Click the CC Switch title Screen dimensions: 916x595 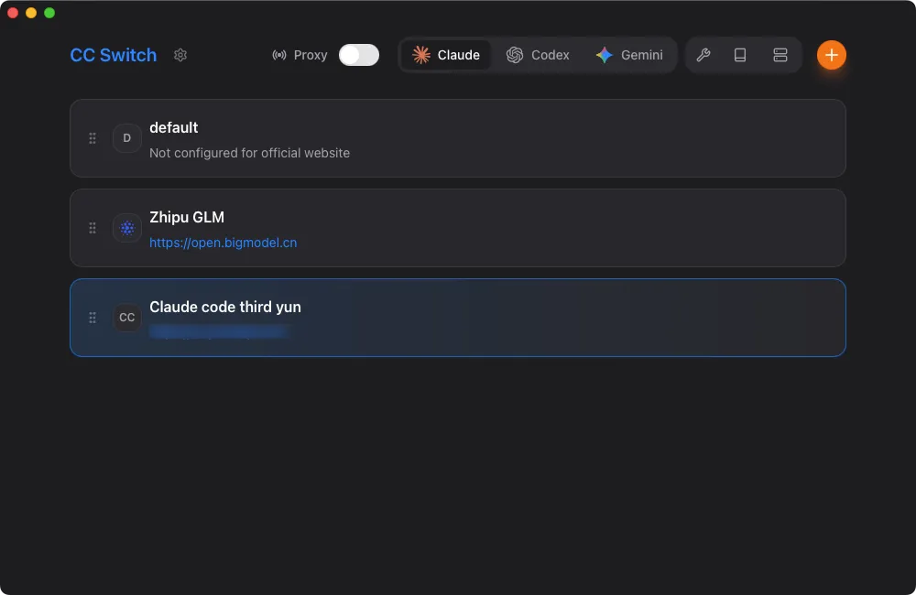click(114, 55)
